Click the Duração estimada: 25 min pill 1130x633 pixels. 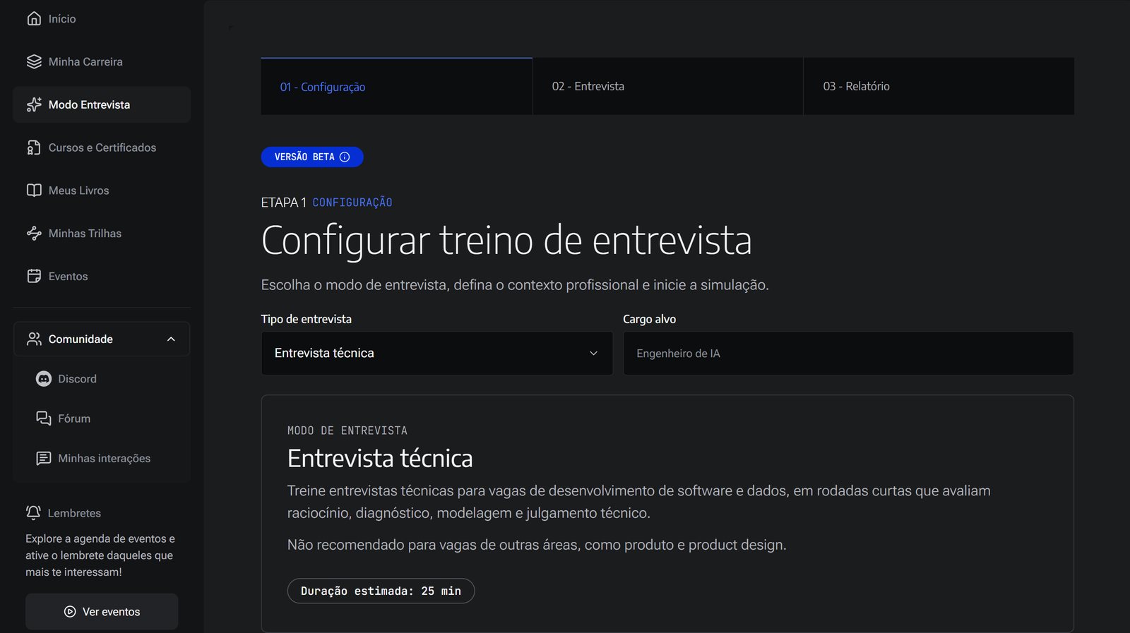coord(381,591)
